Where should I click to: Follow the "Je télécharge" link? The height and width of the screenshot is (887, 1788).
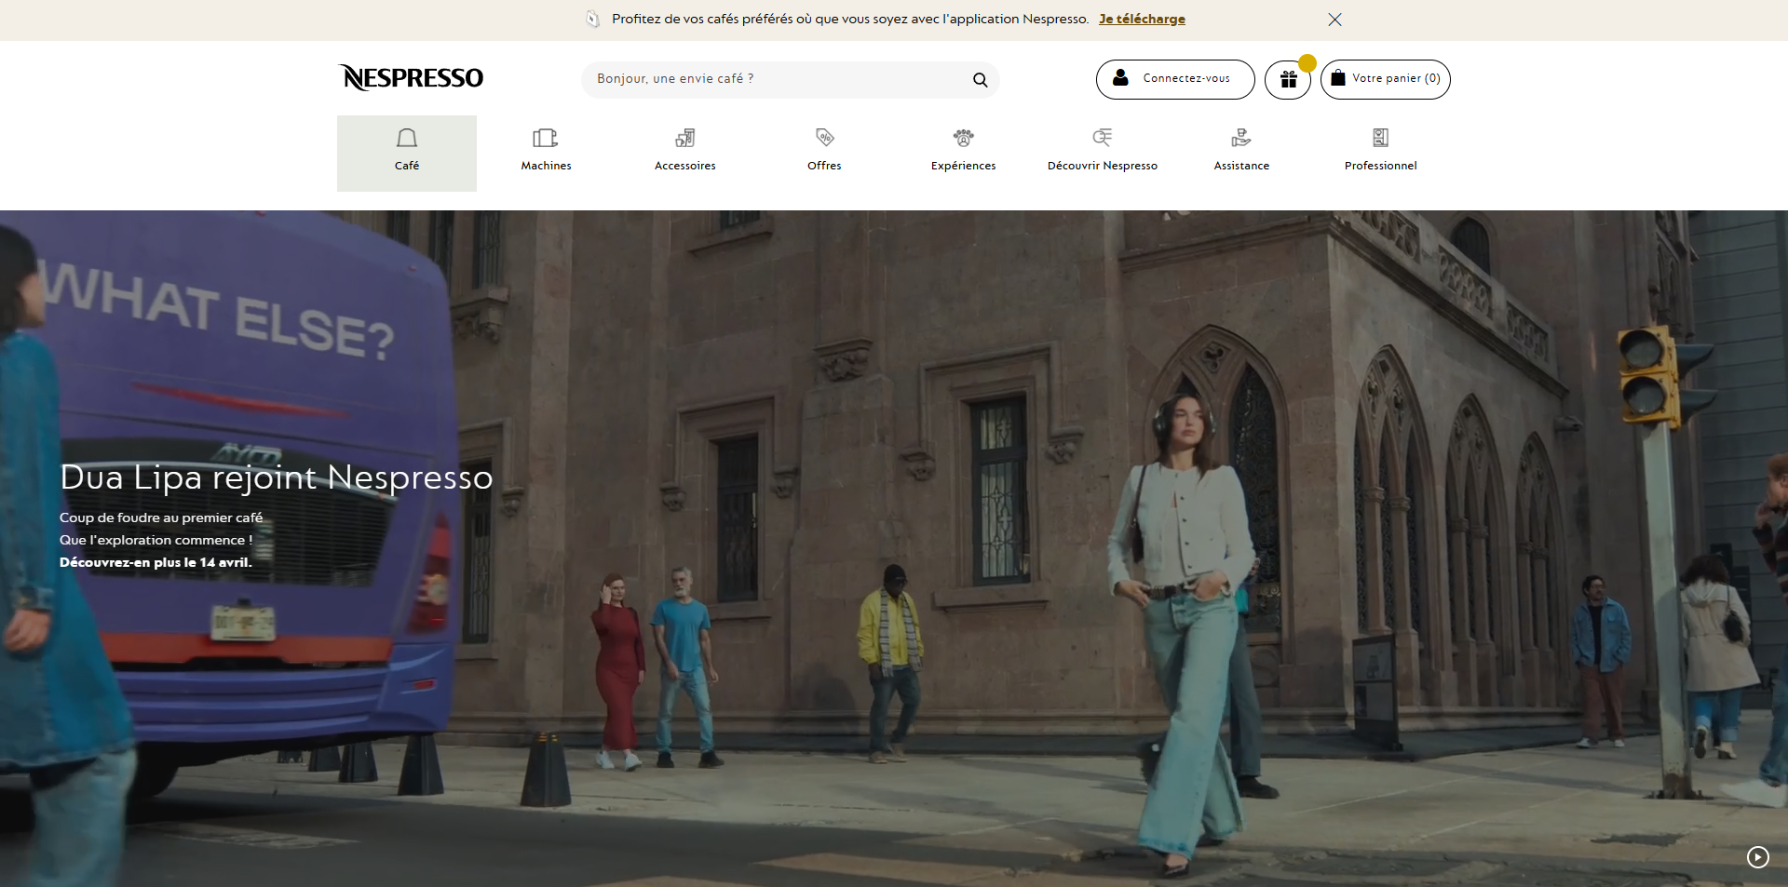[1142, 19]
